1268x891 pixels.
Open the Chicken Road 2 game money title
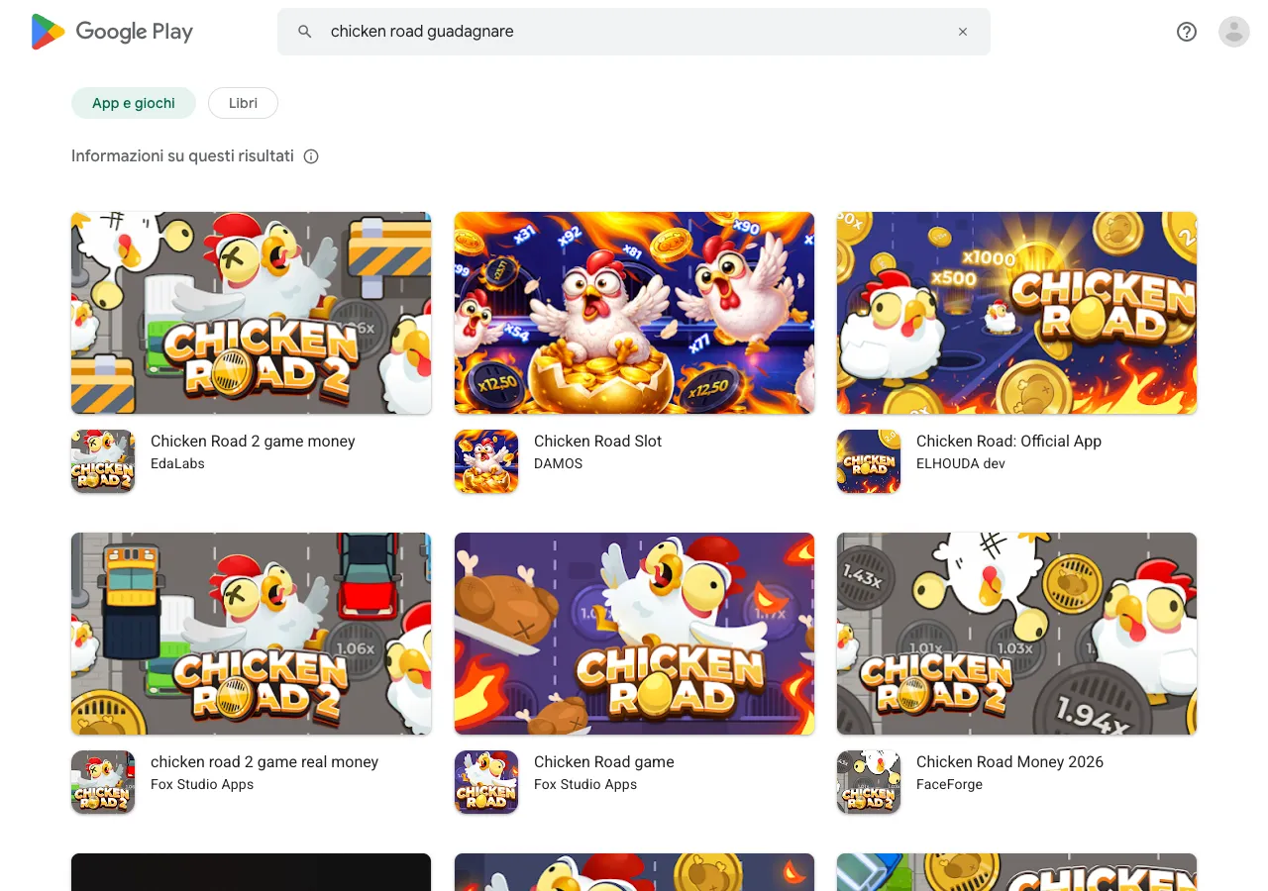253,442
